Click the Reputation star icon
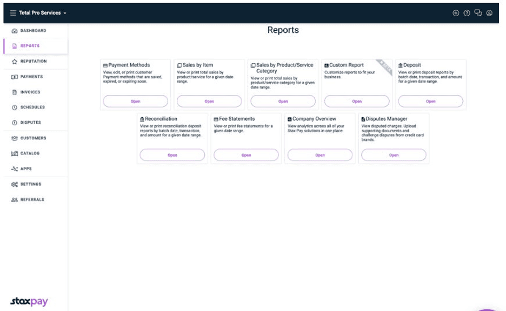The image size is (506, 311). coord(15,62)
